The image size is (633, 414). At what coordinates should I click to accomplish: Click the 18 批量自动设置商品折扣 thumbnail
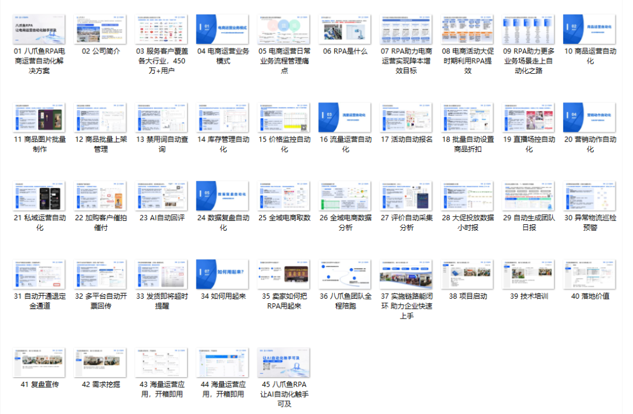click(x=468, y=118)
